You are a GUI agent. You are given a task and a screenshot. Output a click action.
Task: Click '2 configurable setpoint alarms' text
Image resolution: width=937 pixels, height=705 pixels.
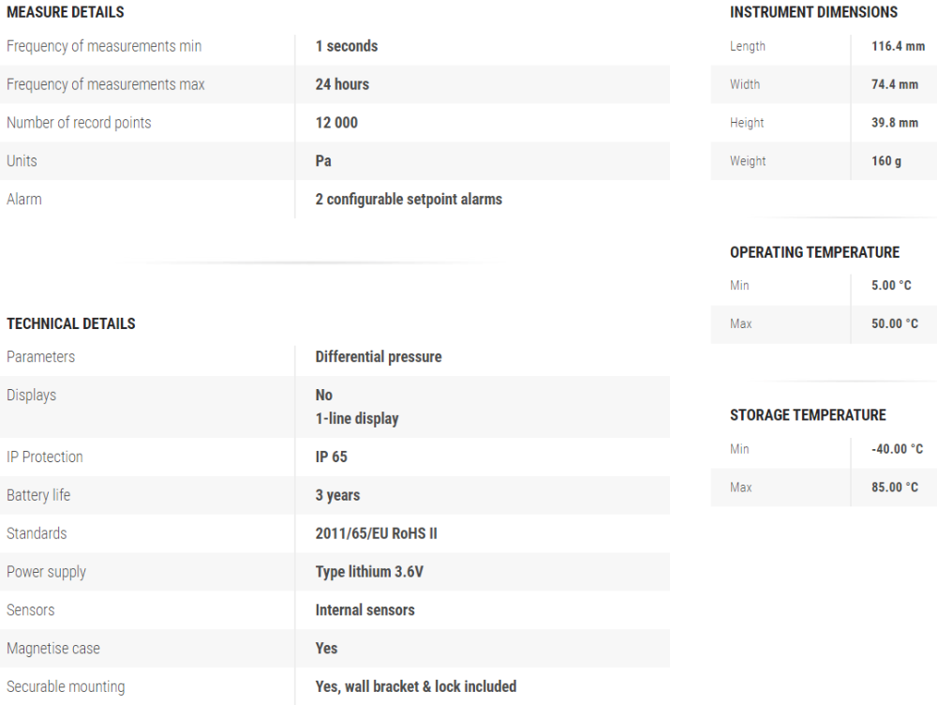[409, 200]
